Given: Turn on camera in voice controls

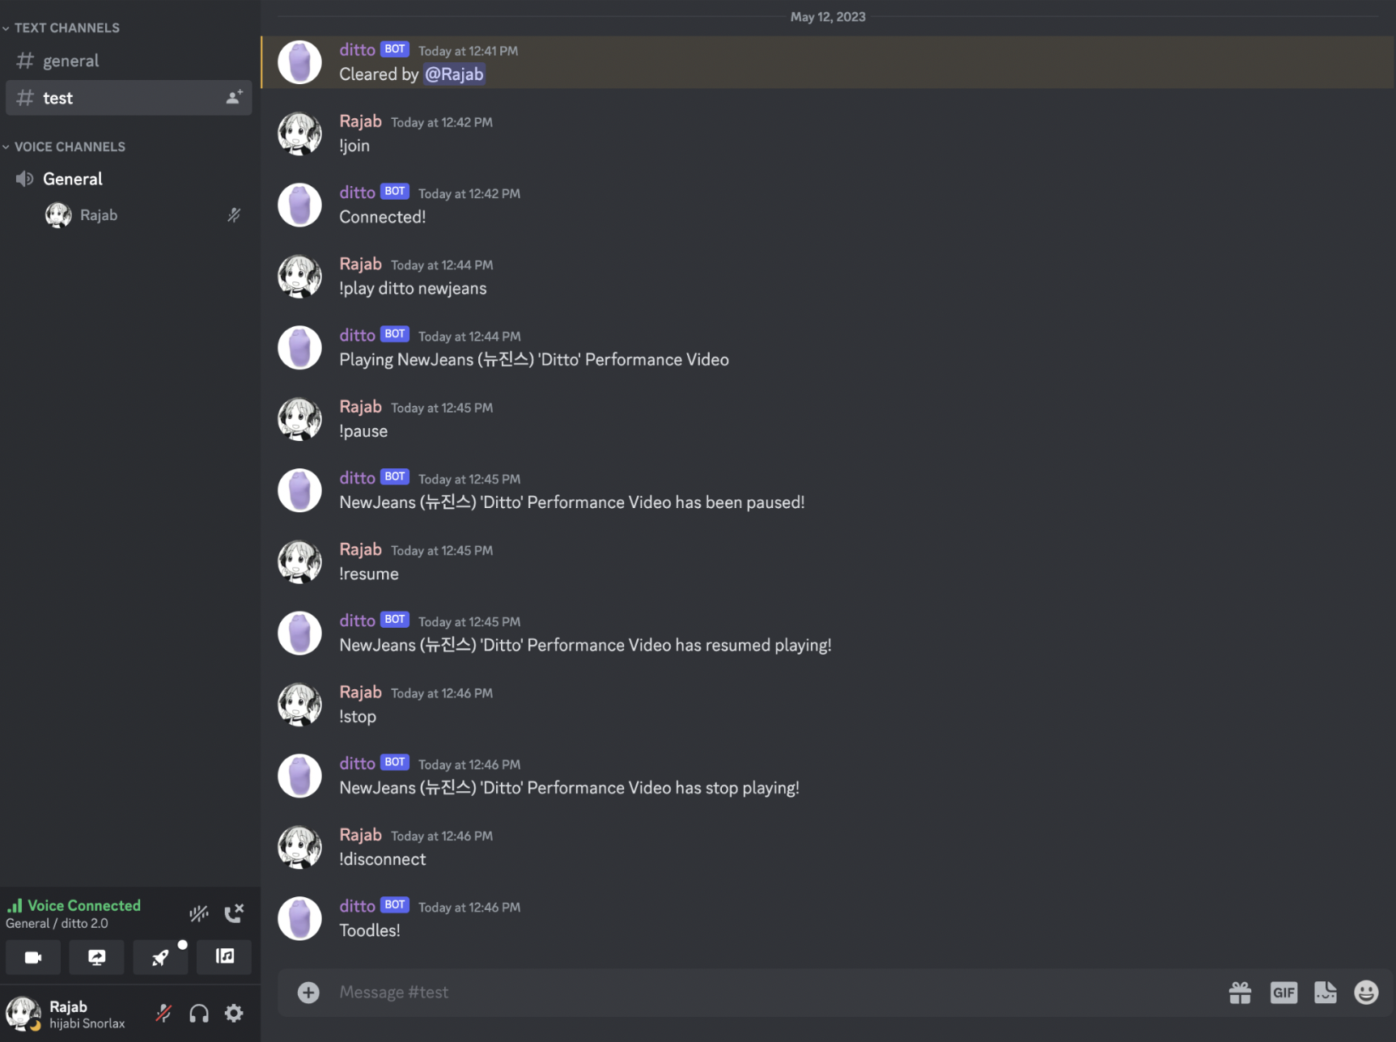Looking at the screenshot, I should [x=33, y=957].
